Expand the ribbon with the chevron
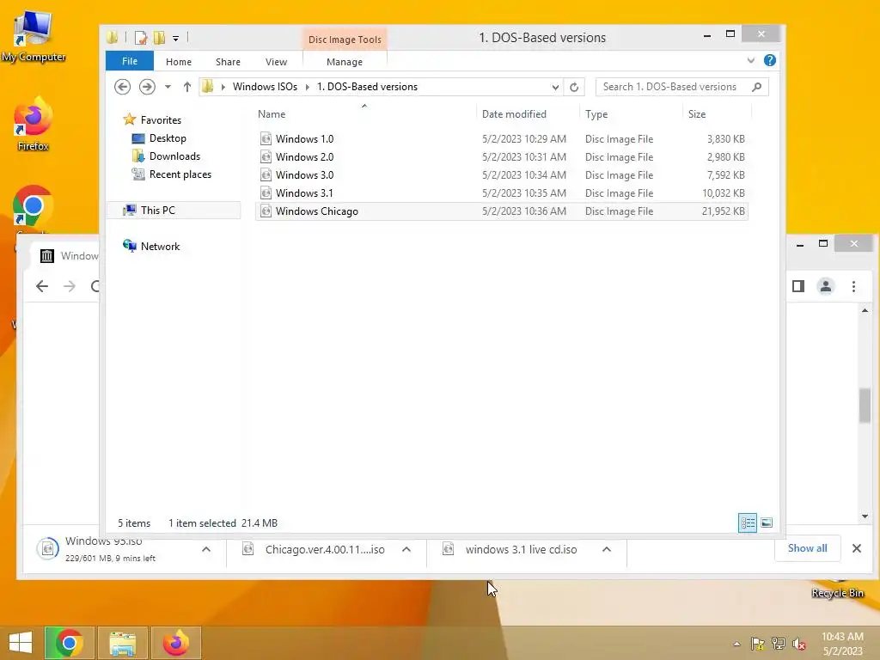The image size is (880, 660). coord(751,61)
